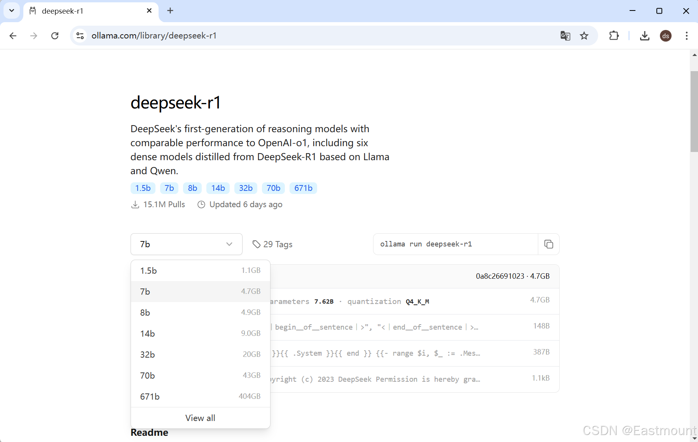This screenshot has width=698, height=442.
Task: Select 671b 404GB from dropdown list
Action: [x=200, y=397]
